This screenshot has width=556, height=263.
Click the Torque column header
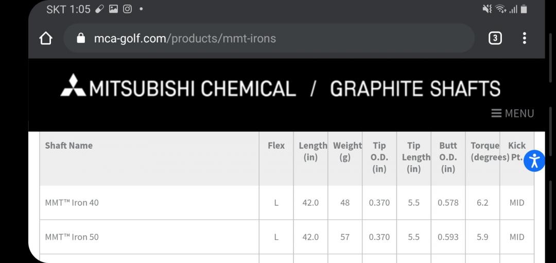click(484, 151)
